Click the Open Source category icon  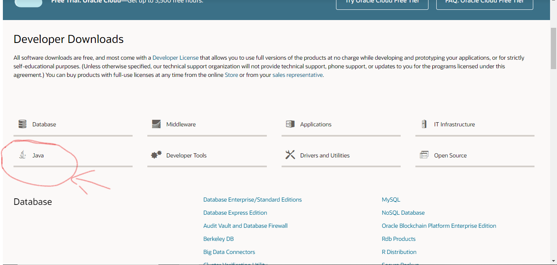pyautogui.click(x=424, y=155)
